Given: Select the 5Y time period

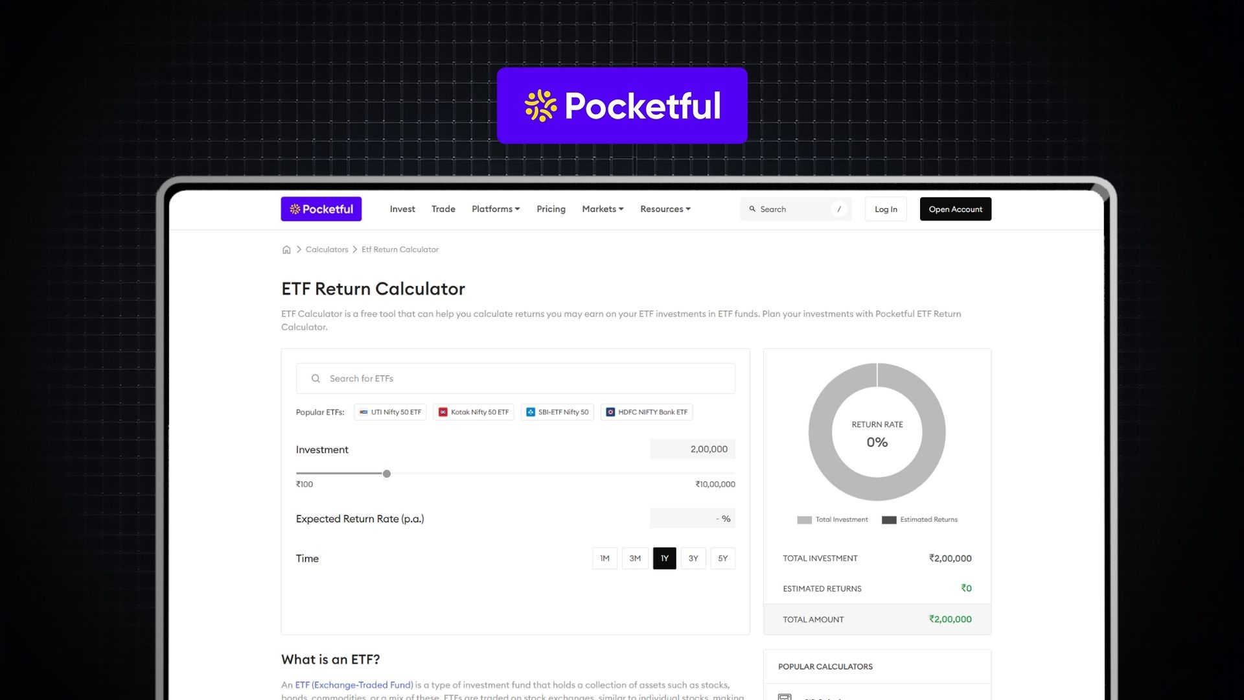Looking at the screenshot, I should [723, 559].
